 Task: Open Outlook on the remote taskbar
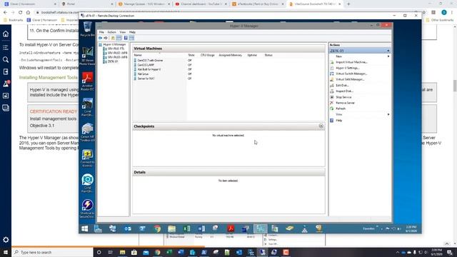pyautogui.click(x=128, y=228)
